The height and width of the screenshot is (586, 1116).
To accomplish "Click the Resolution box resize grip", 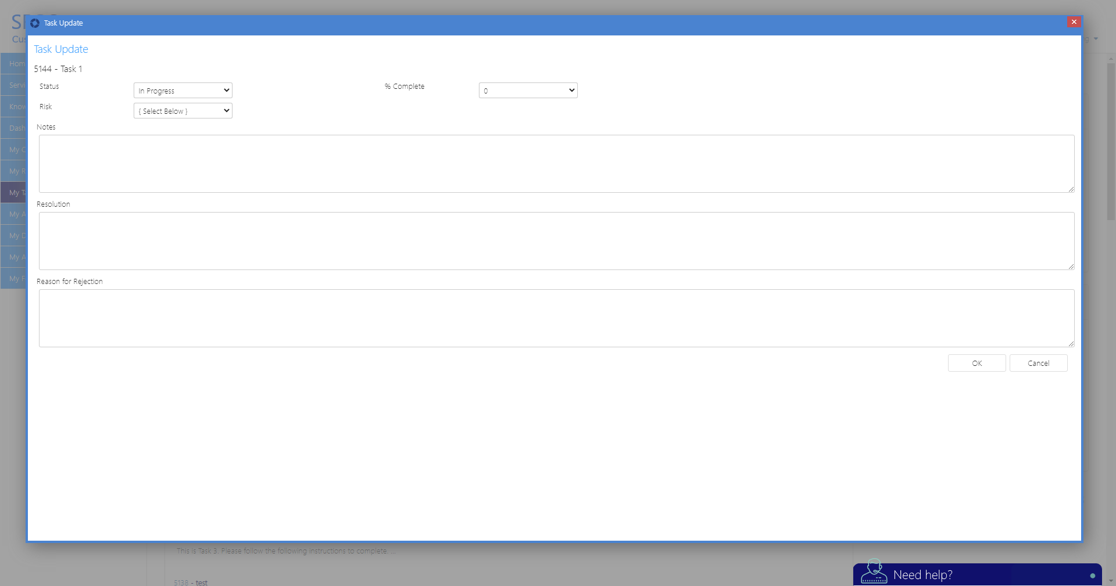I will click(1071, 266).
